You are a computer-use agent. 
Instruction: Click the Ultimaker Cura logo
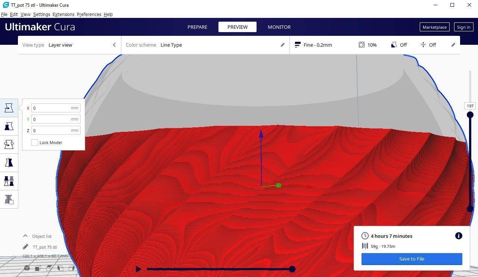[x=40, y=27]
